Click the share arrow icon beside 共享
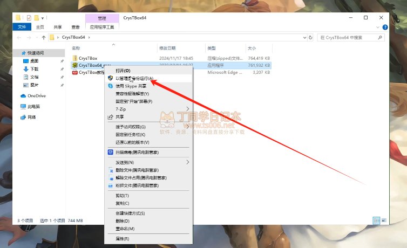 (110, 117)
